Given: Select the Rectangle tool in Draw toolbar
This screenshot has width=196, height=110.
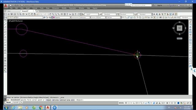Looking at the screenshot, I should (5, 32).
